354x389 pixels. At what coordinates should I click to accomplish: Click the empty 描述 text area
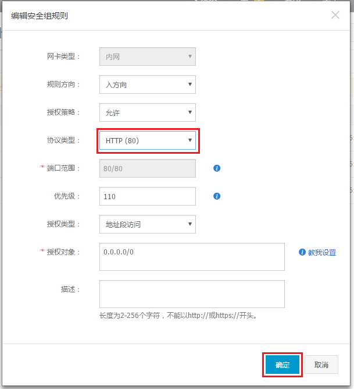(x=192, y=294)
